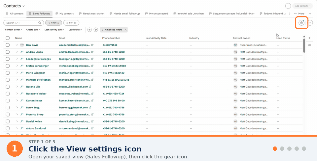
Task: Click the add column plus icon beside the table header
Action: click(x=309, y=38)
